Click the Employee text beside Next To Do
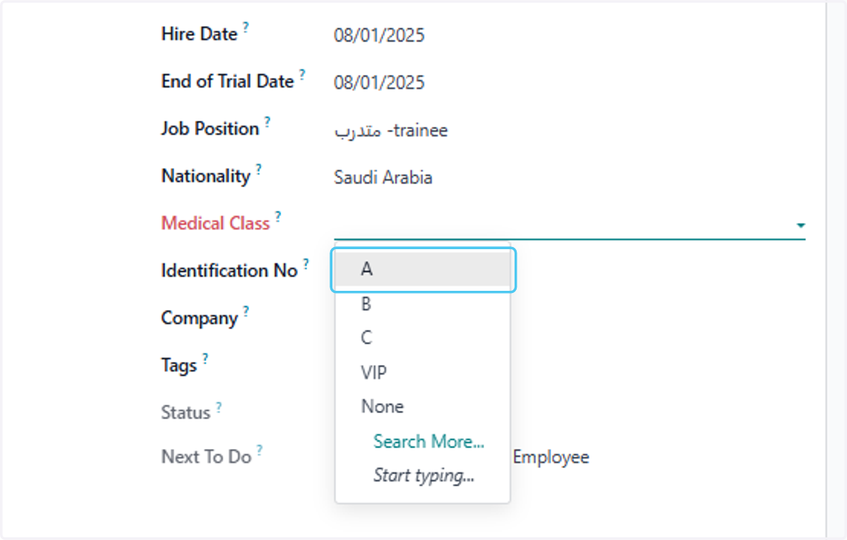847x540 pixels. click(x=551, y=457)
